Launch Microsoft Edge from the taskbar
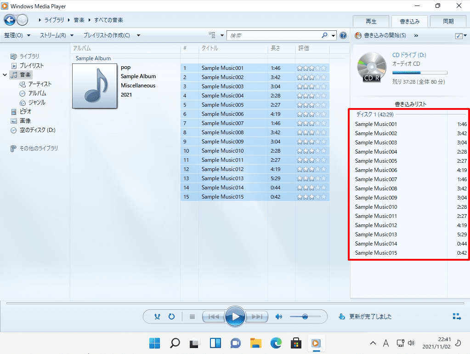Image resolution: width=470 pixels, height=354 pixels. point(276,343)
